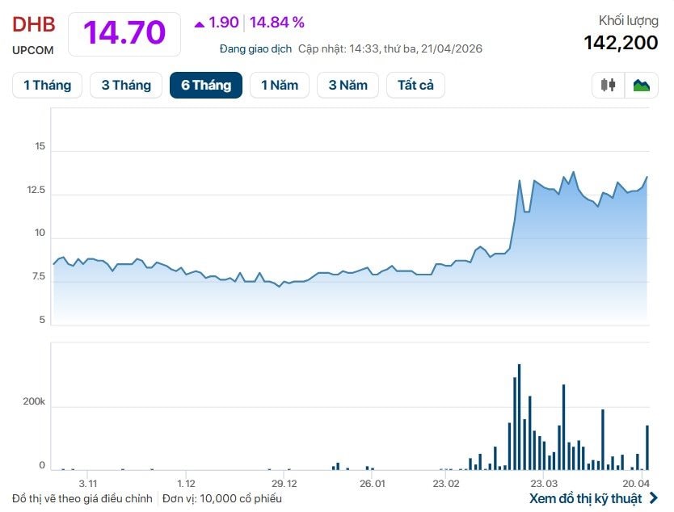674x512 pixels.
Task: Open the Xem đồ thị kỹ thuật link
Action: [x=585, y=498]
